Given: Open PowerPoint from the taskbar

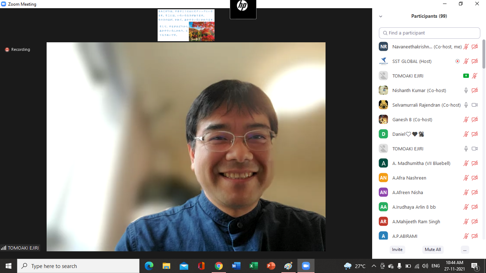Looking at the screenshot, I should [x=271, y=266].
